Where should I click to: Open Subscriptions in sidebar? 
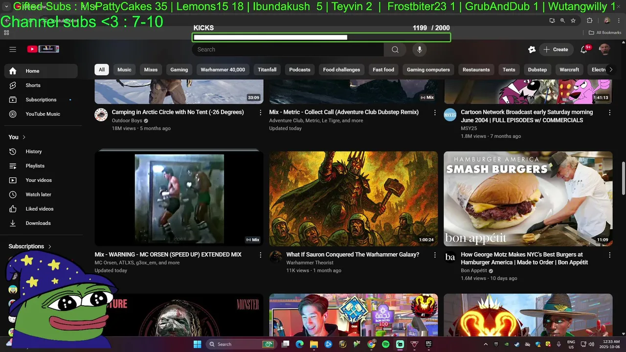tap(42, 100)
